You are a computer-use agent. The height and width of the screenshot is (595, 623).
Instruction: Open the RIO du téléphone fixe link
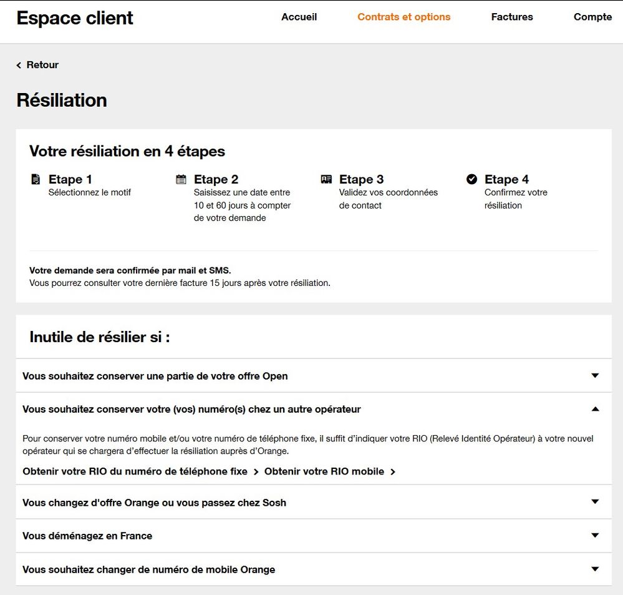click(136, 472)
